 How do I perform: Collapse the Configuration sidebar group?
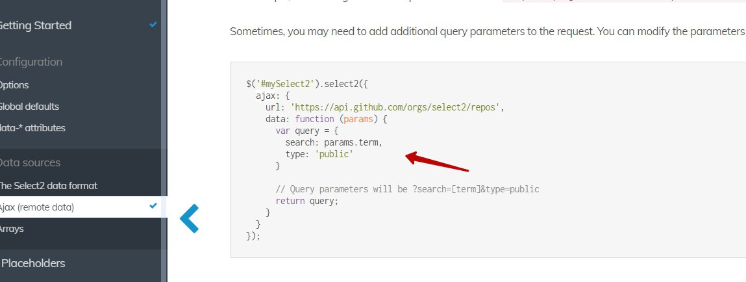coord(31,62)
